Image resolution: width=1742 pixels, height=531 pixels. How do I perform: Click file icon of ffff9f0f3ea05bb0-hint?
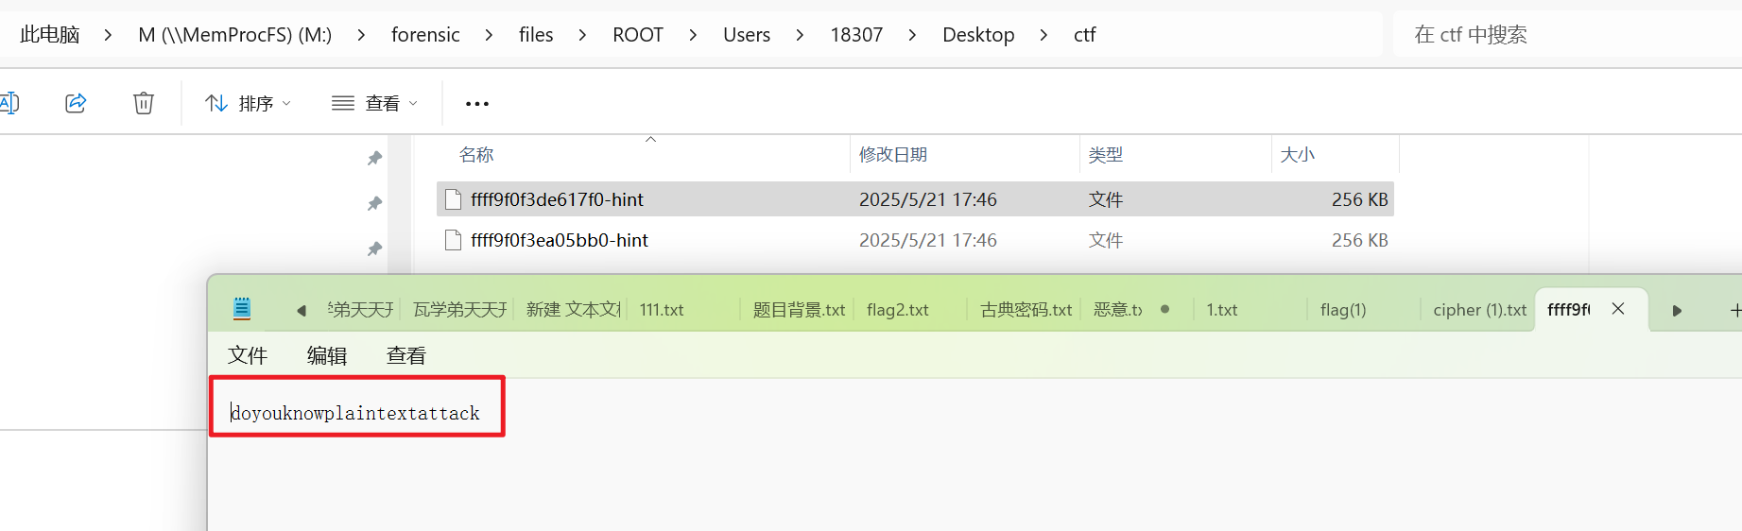point(454,240)
